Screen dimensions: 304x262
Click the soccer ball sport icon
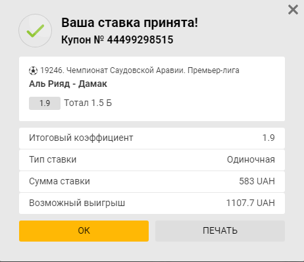(x=33, y=70)
